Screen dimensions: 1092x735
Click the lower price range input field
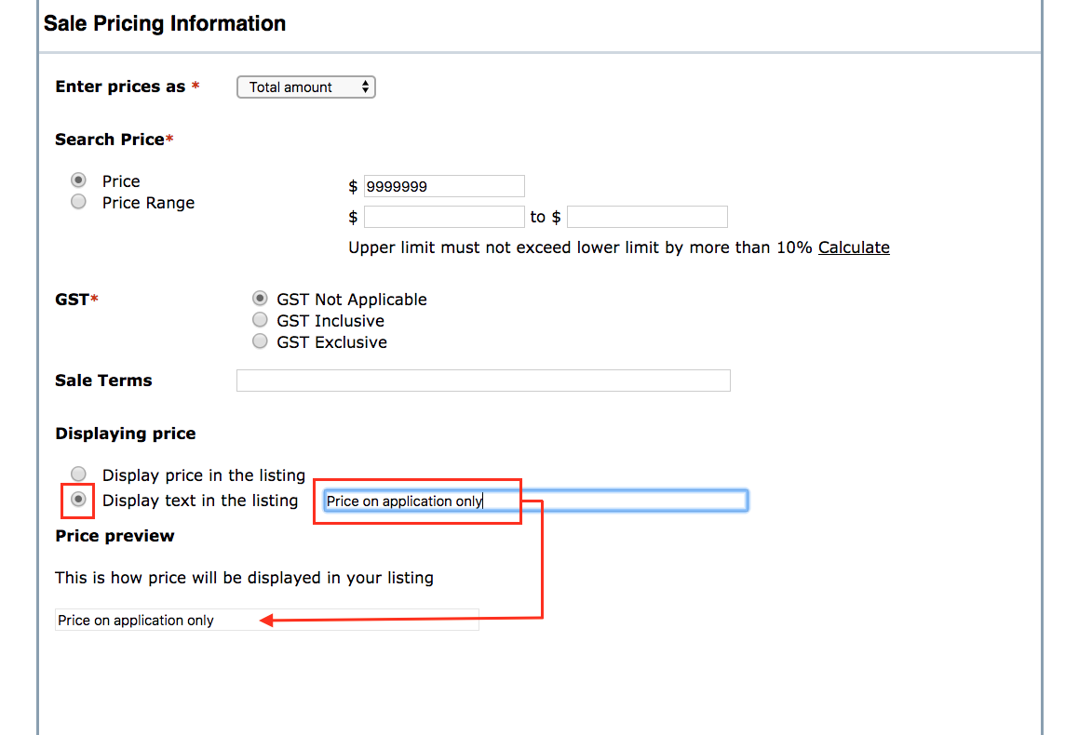click(x=444, y=217)
